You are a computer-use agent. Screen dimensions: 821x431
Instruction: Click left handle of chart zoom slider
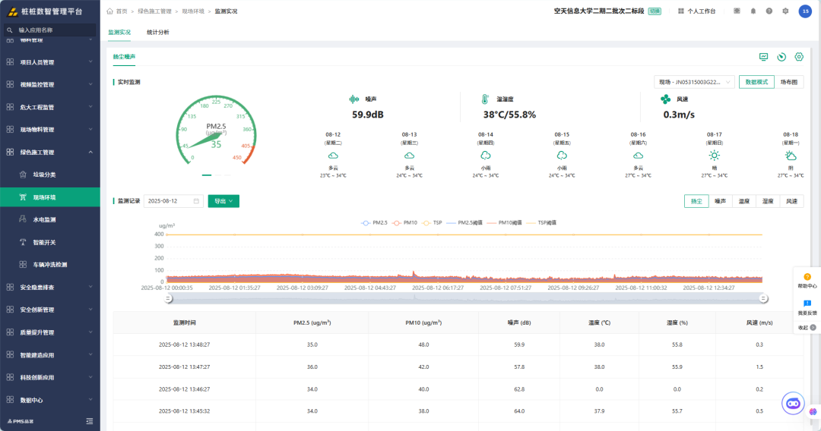coord(168,298)
